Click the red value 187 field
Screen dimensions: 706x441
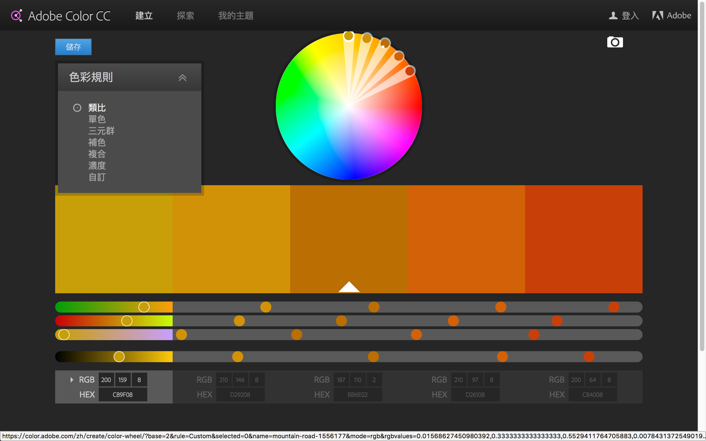click(x=341, y=380)
